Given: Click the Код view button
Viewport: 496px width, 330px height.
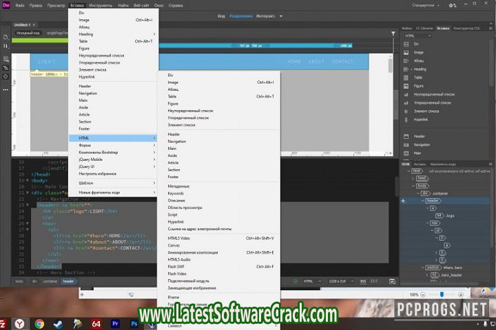Looking at the screenshot, I should tap(221, 14).
